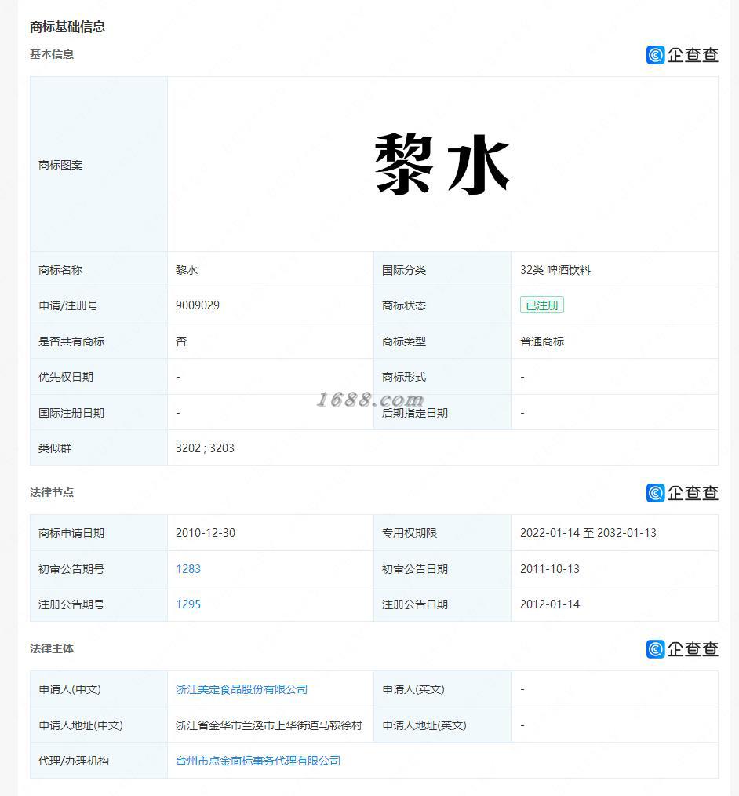Click the 申请人地址(英文) label

pyautogui.click(x=424, y=725)
